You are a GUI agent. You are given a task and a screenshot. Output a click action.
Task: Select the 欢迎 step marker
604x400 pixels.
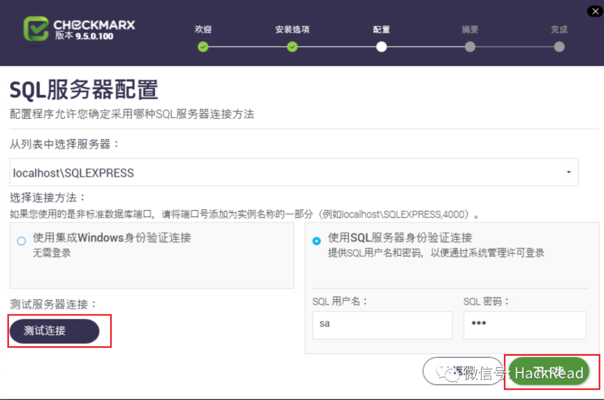pos(203,47)
